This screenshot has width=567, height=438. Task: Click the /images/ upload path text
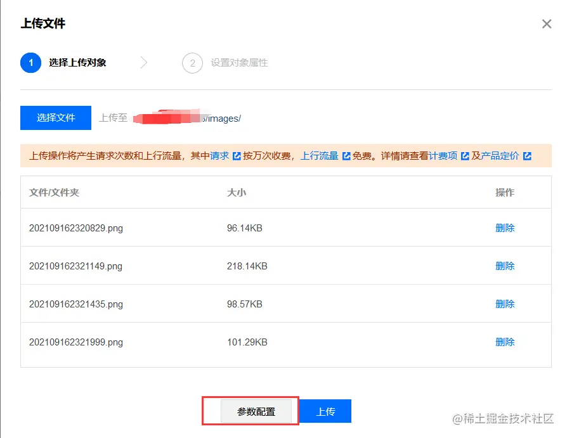click(223, 119)
